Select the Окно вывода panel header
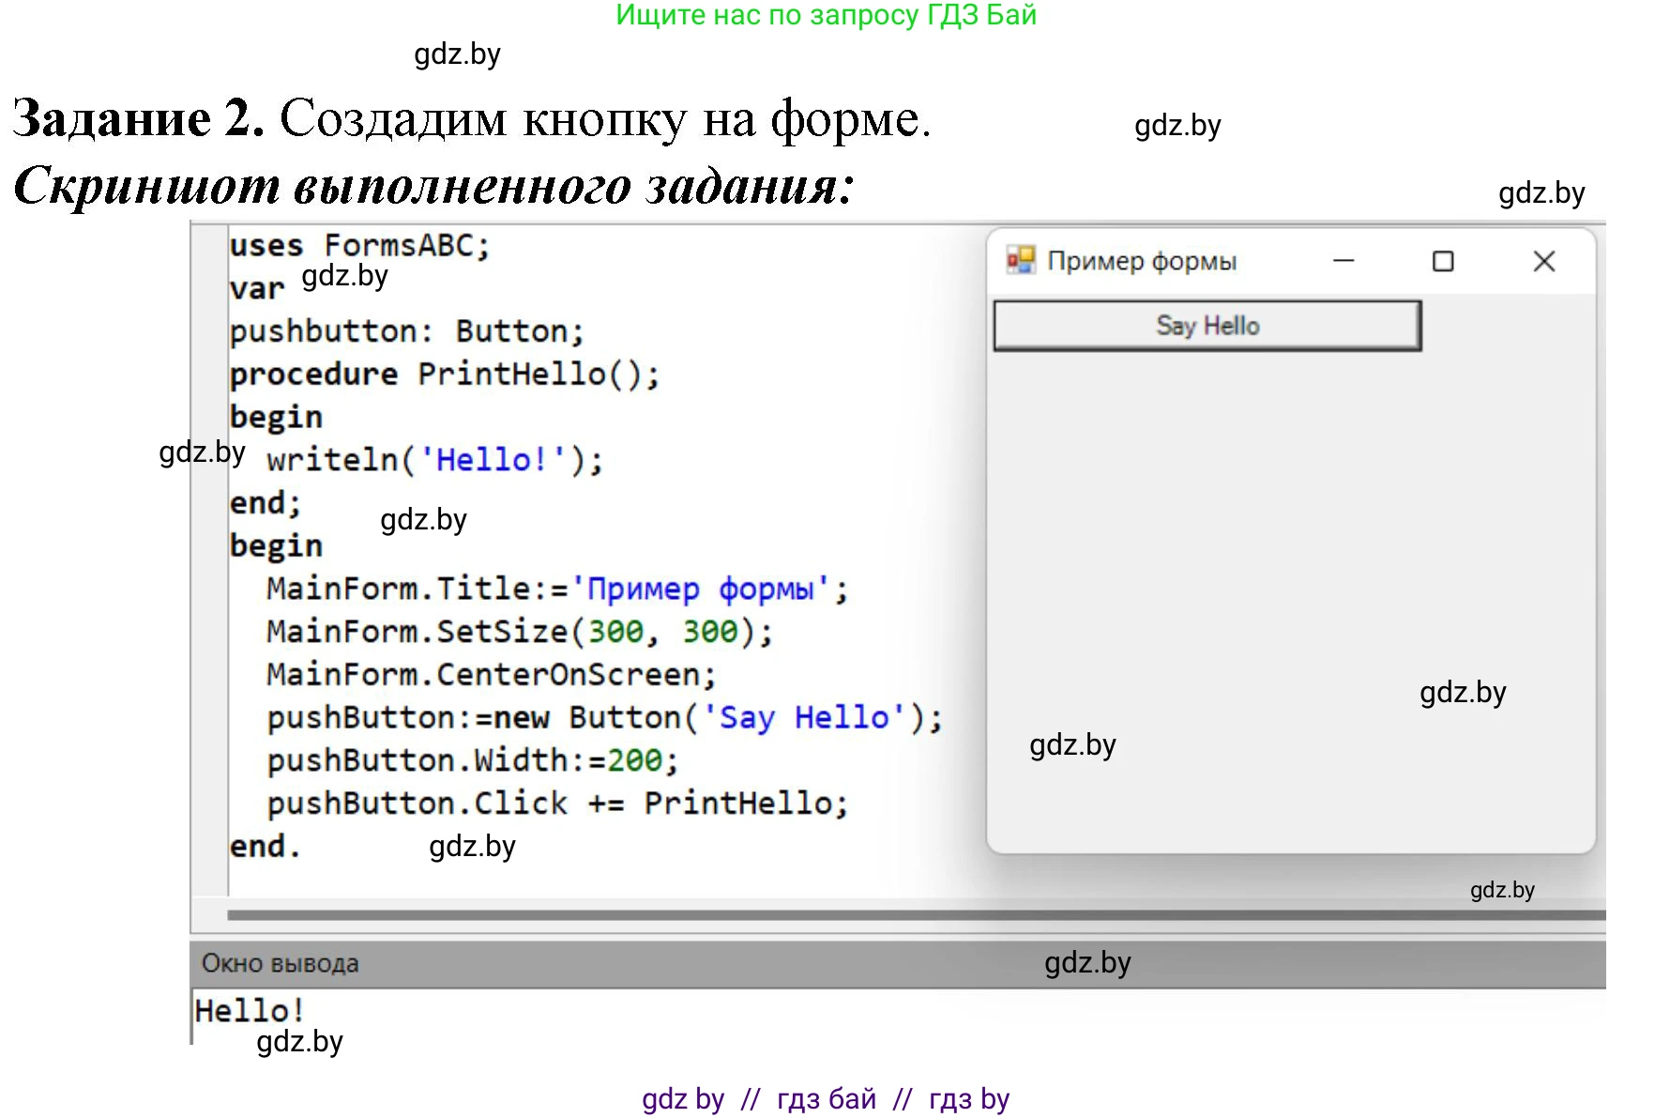The width and height of the screenshot is (1655, 1118). point(280,963)
